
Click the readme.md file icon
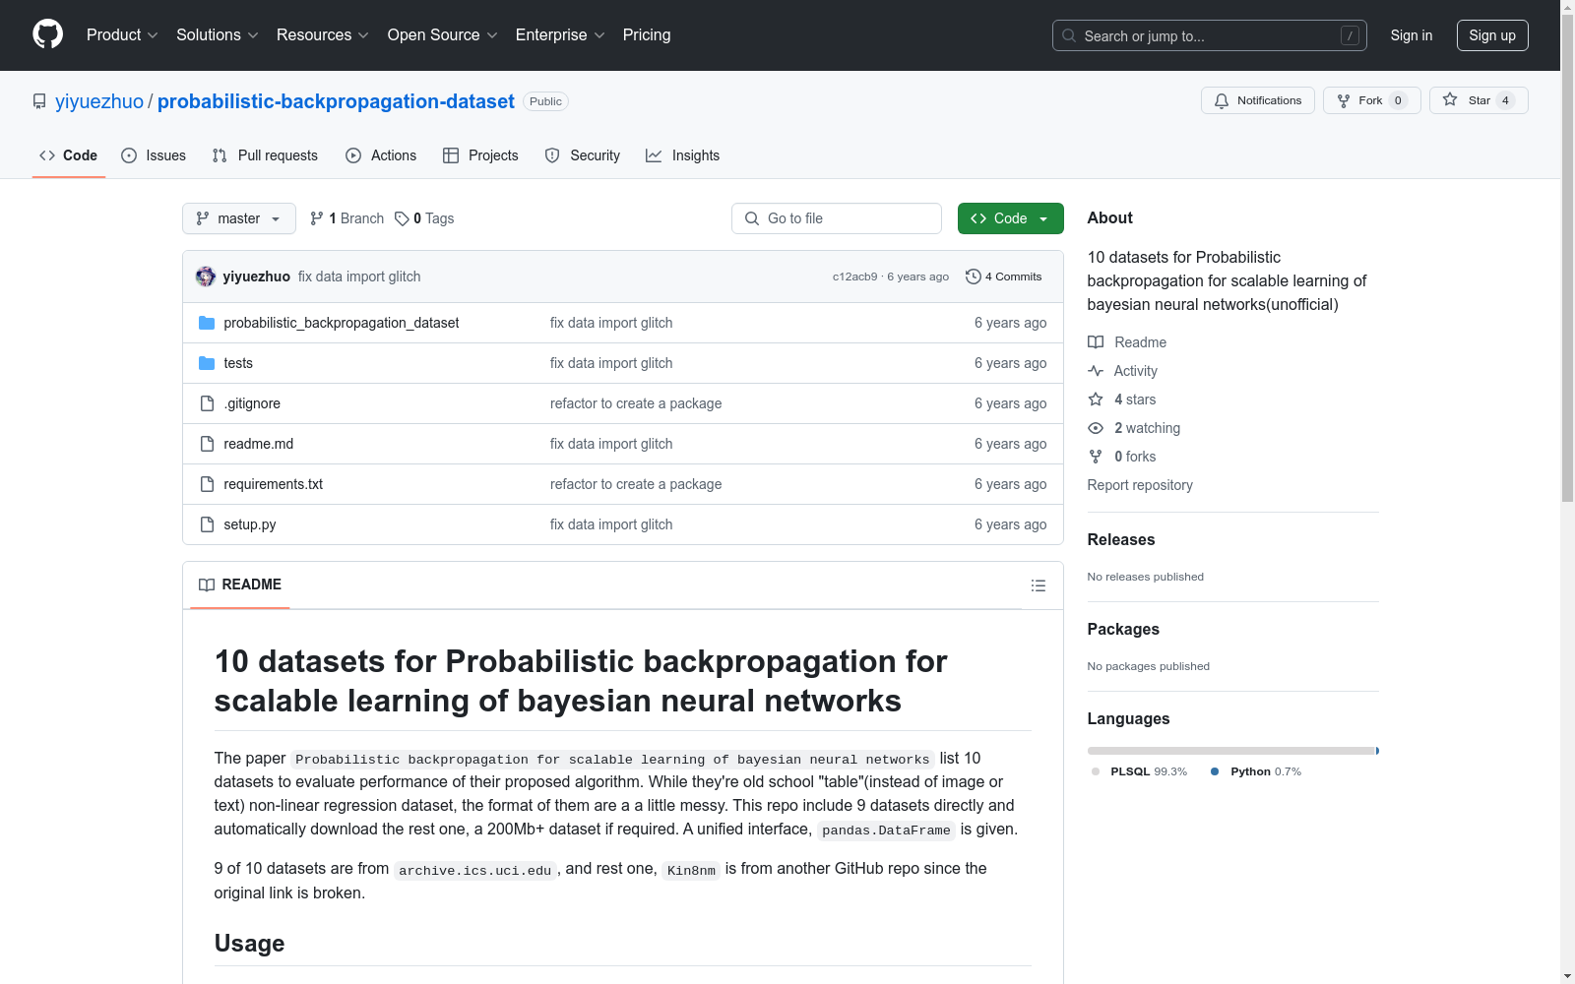(207, 444)
